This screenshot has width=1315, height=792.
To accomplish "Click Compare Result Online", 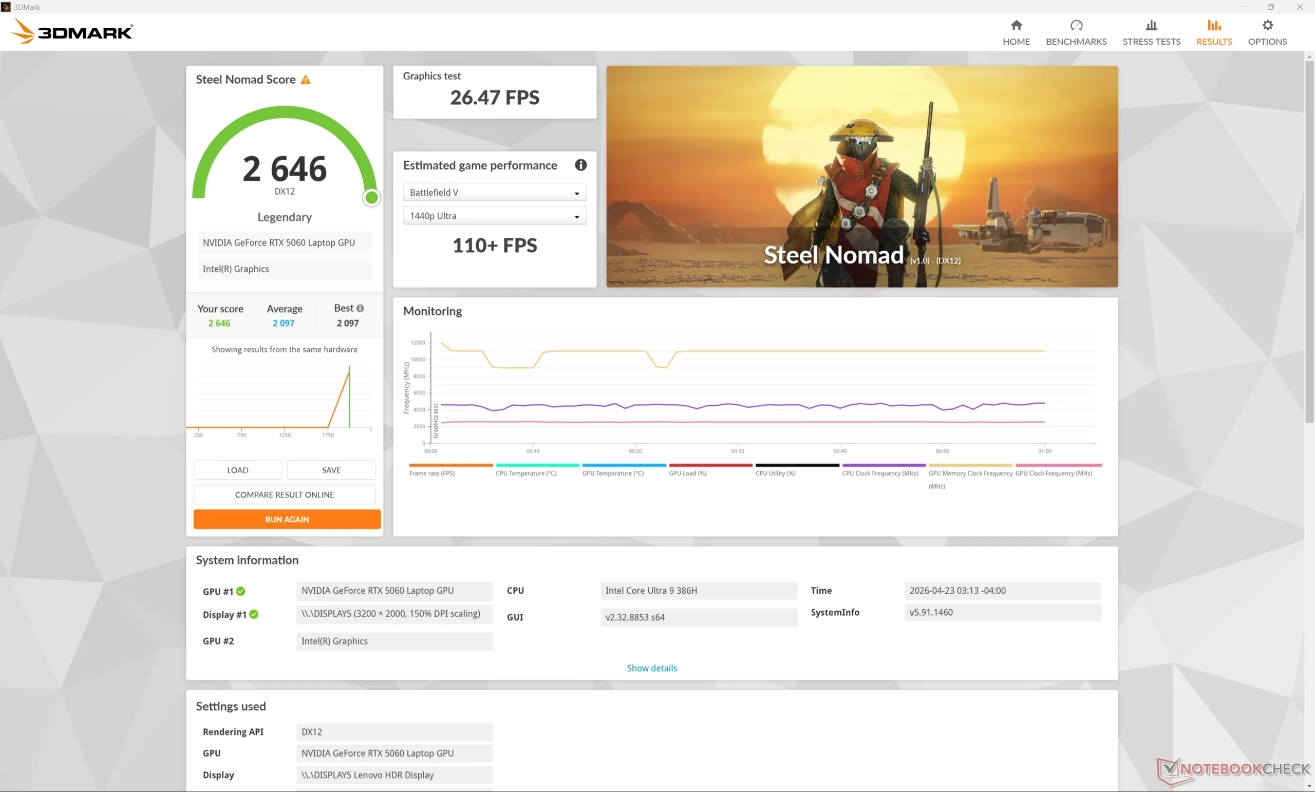I will pyautogui.click(x=285, y=495).
